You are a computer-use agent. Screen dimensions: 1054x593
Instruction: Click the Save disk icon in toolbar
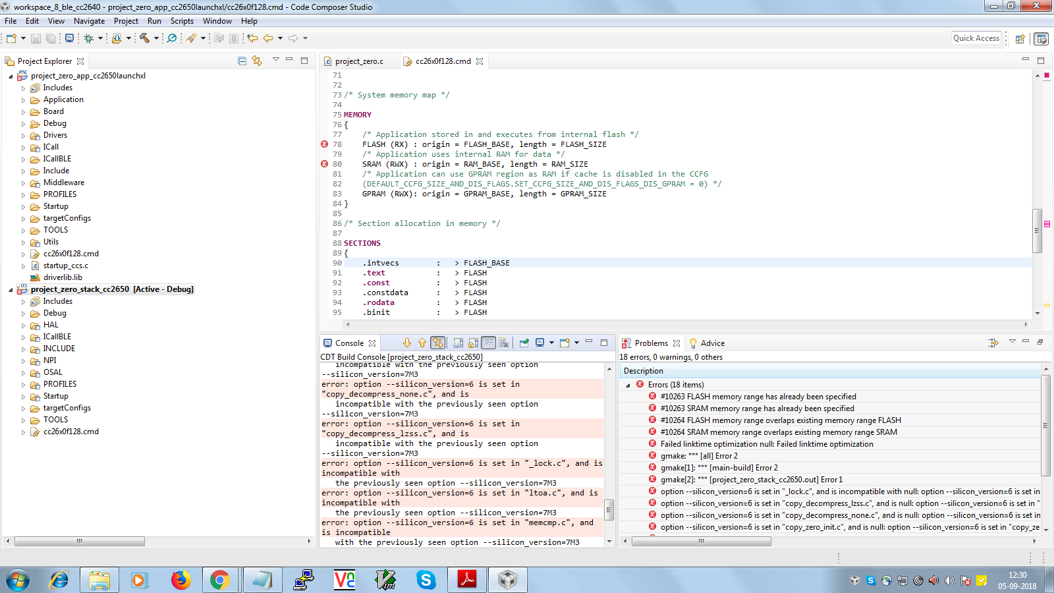(x=36, y=38)
